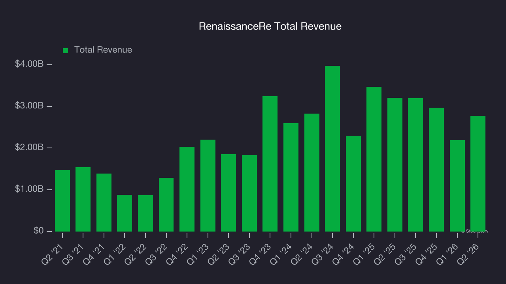Click the green Total Revenue legend swatch
The image size is (506, 284).
tap(66, 50)
